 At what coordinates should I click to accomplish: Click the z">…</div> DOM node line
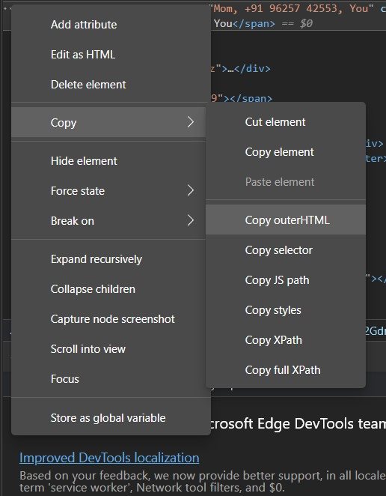pyautogui.click(x=241, y=69)
